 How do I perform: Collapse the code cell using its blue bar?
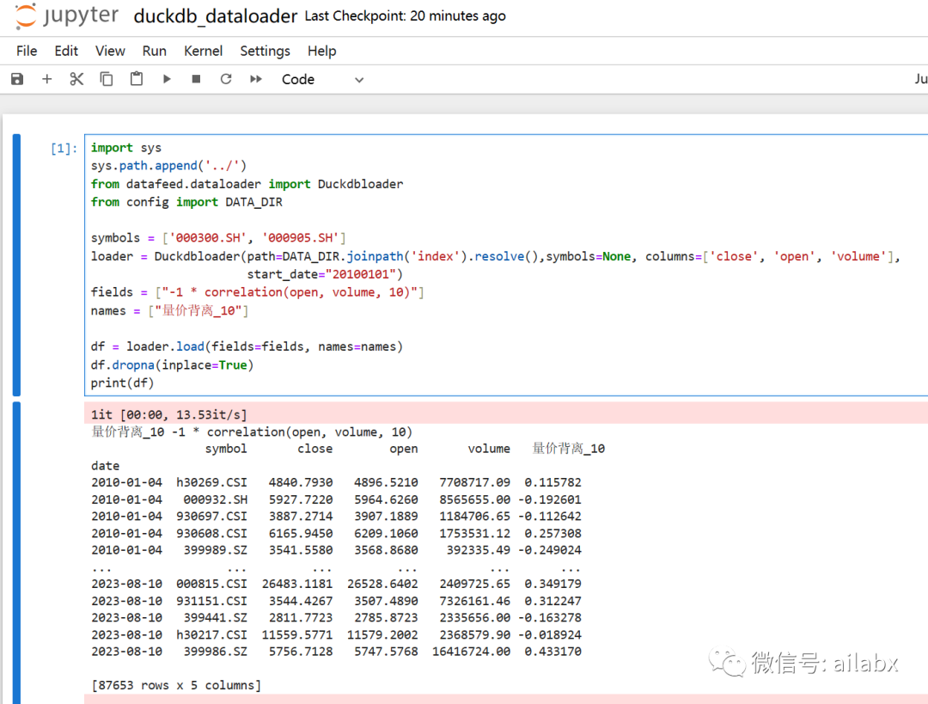(16, 265)
